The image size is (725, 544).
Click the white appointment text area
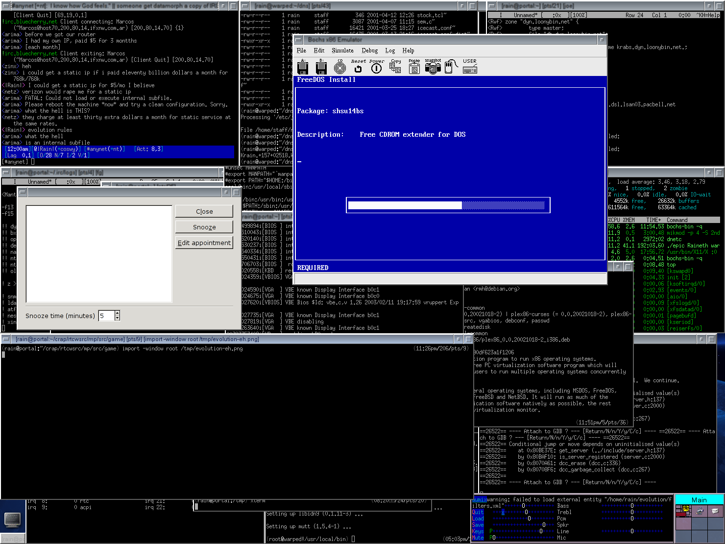[99, 254]
